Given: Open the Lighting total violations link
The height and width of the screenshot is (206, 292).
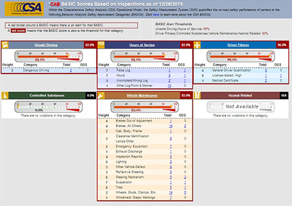Looking at the screenshot, I should coord(170,162).
